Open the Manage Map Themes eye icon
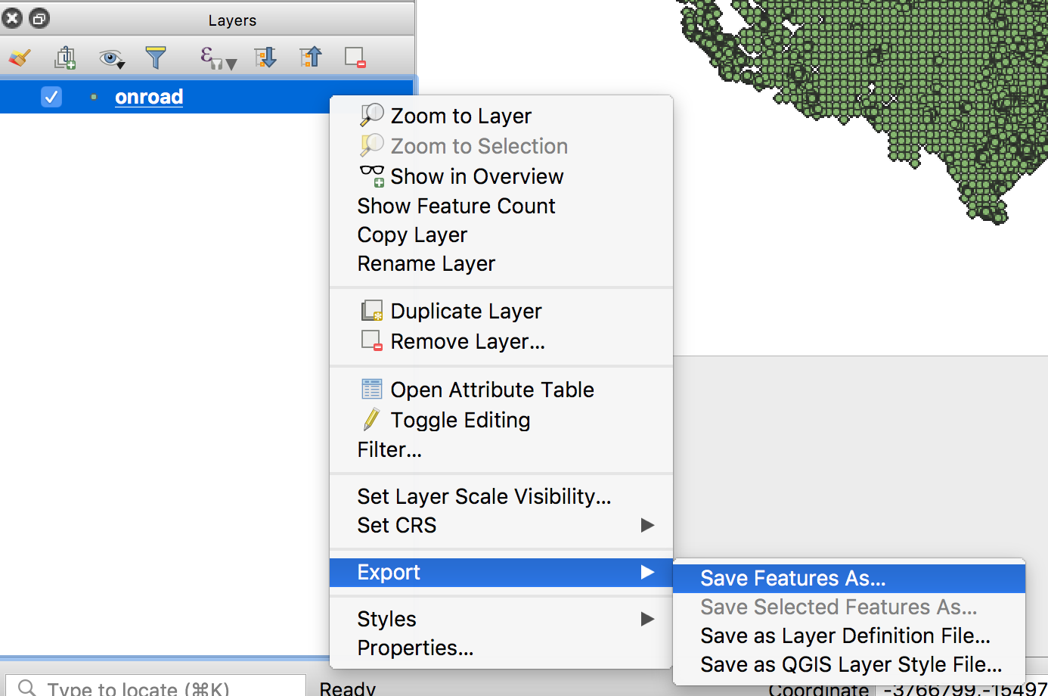Viewport: 1048px width, 696px height. tap(112, 58)
